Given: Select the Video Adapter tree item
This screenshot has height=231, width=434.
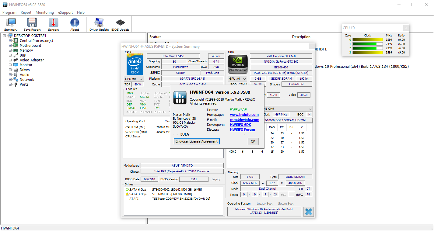Looking at the screenshot, I should coord(32,60).
